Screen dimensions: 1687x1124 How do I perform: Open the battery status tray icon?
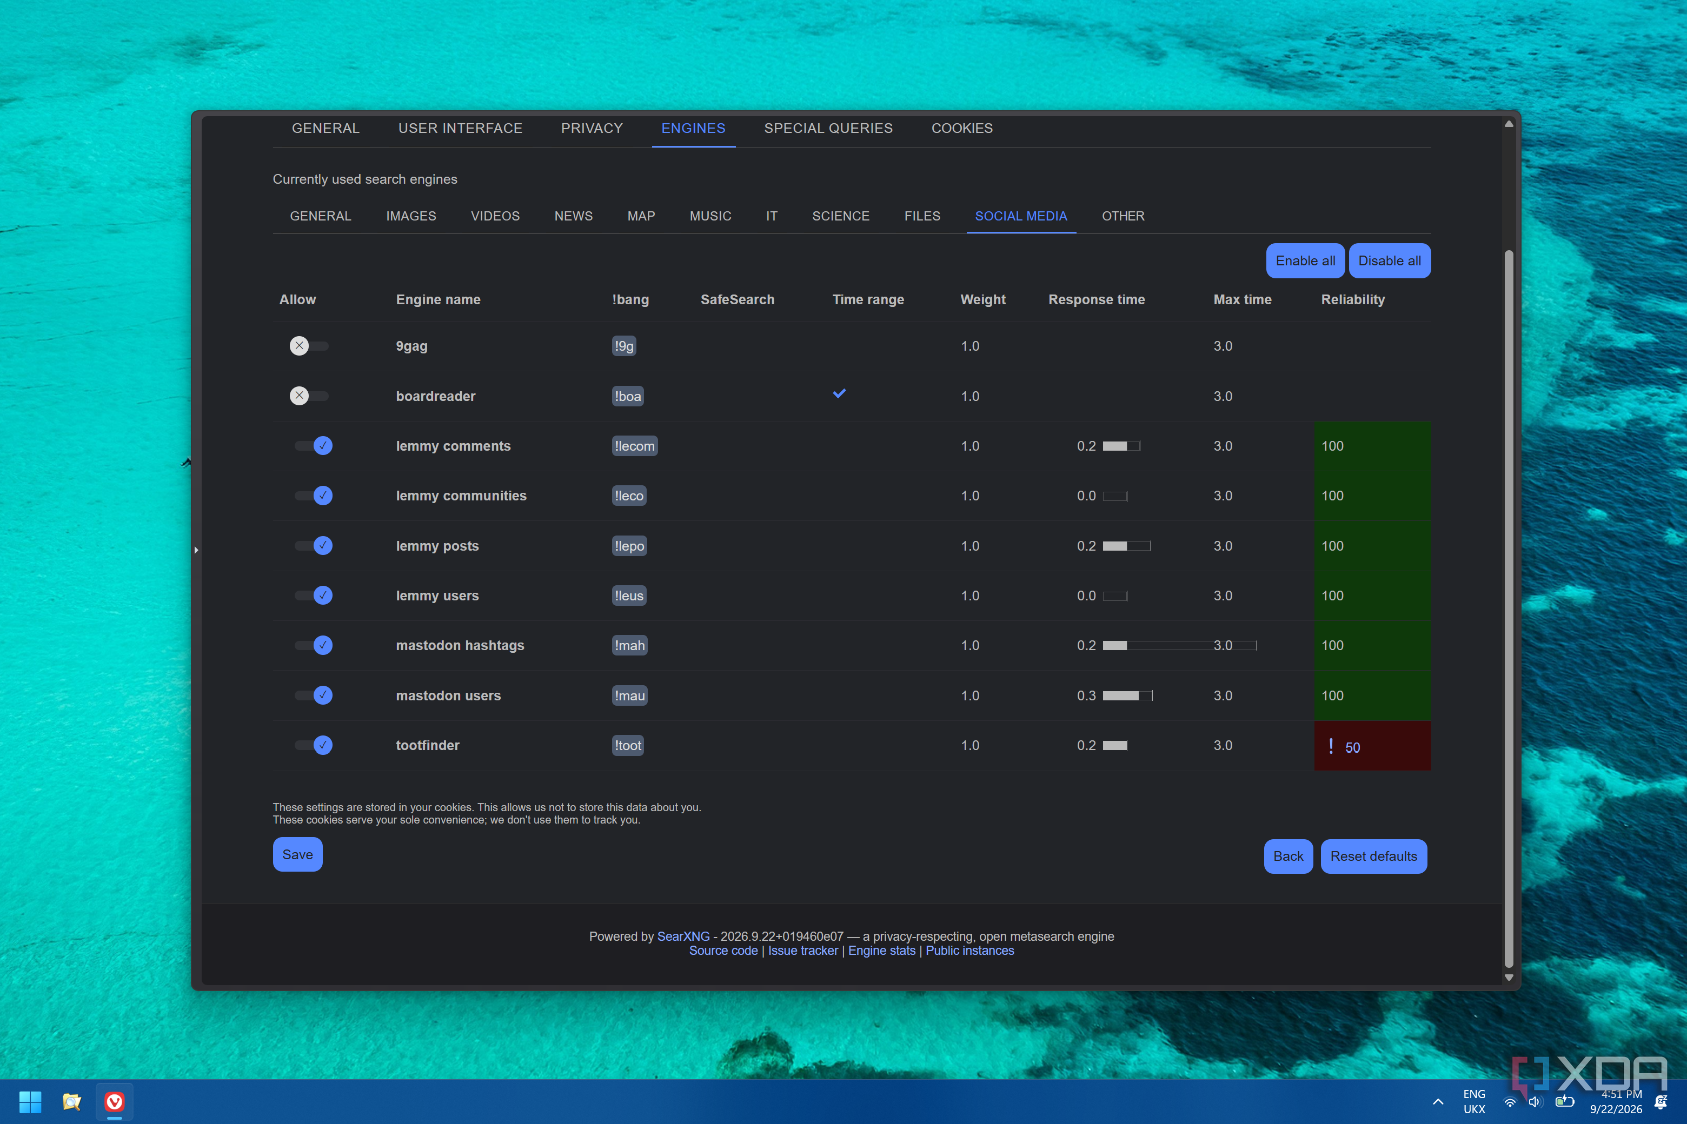click(1565, 1102)
